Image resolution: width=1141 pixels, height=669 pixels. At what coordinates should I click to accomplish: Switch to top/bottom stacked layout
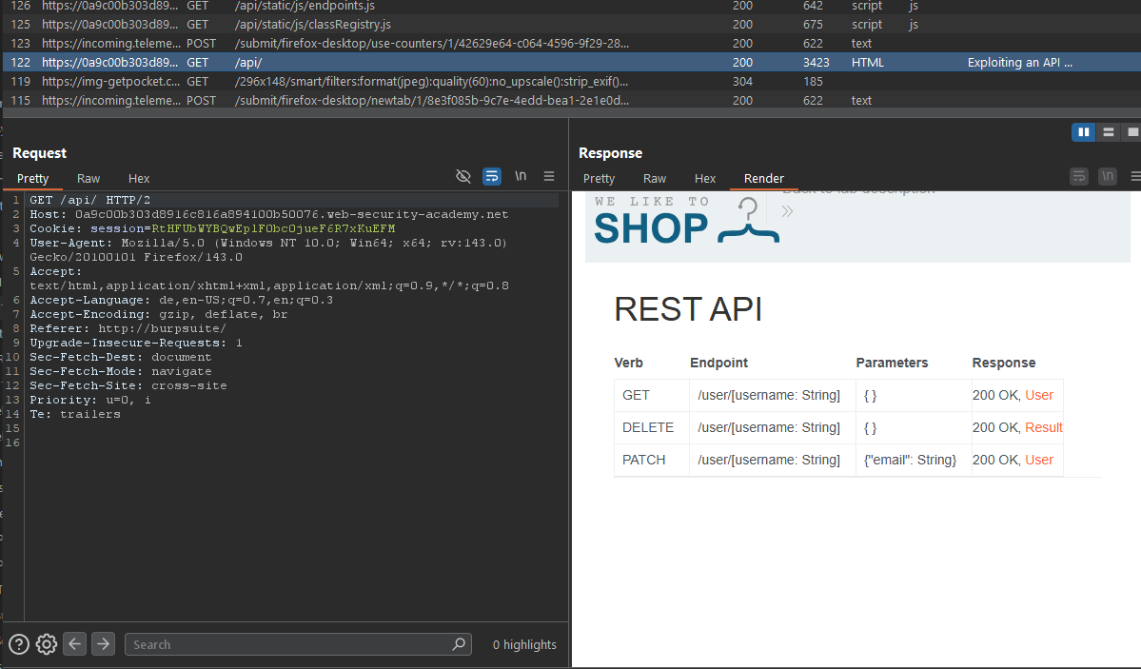point(1108,132)
